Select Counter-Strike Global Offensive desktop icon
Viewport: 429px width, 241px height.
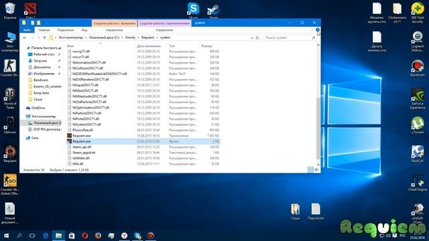point(10,185)
